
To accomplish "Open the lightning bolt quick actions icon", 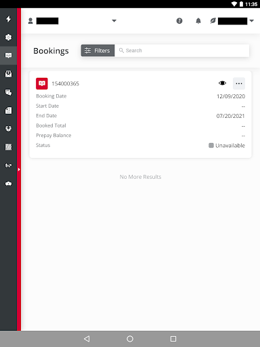I will [x=8, y=19].
